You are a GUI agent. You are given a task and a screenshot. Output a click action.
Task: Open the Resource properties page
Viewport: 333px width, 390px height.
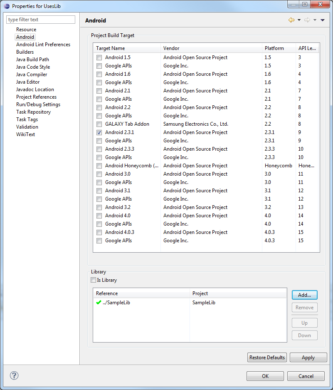(26, 30)
